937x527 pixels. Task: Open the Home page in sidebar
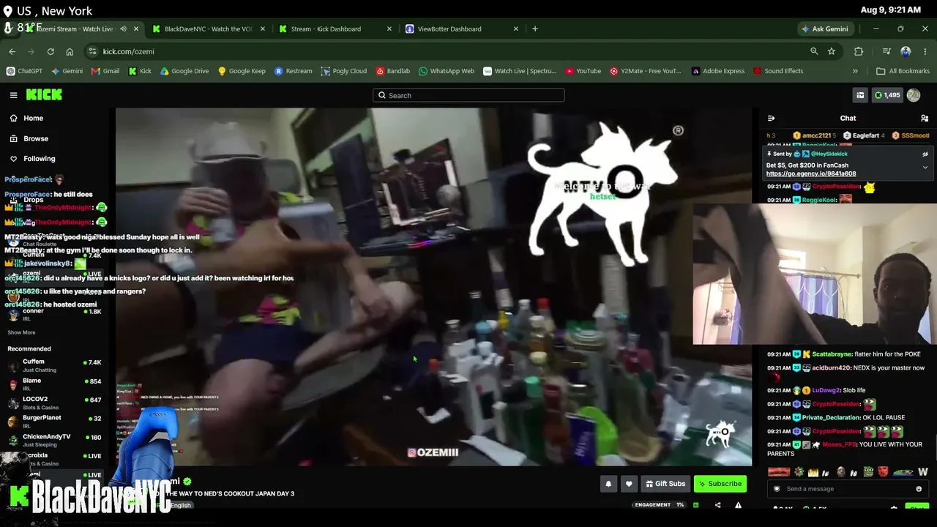tap(33, 118)
